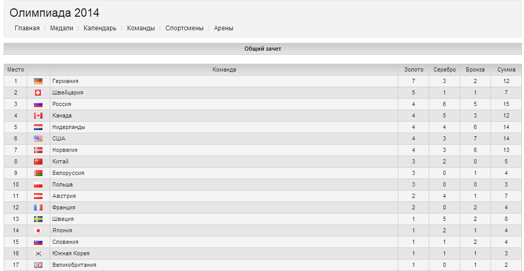Click the China flag icon

point(38,162)
